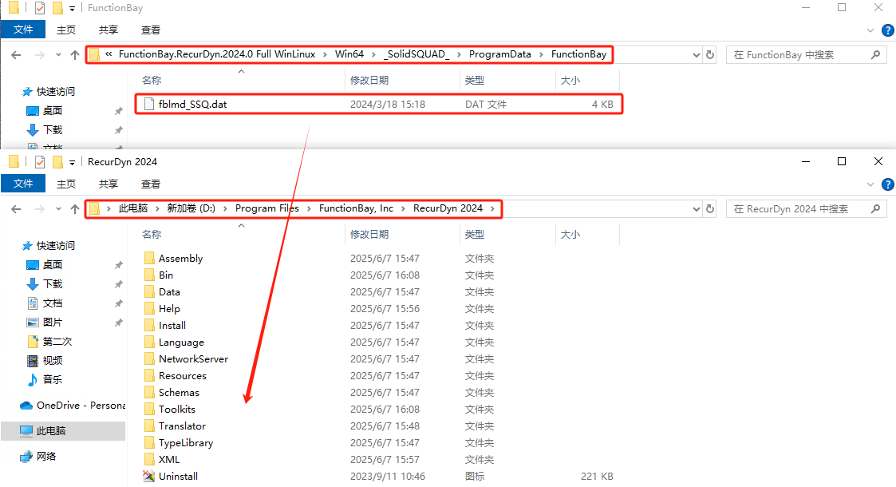Open the 文件 menu in RecurDyn 2024 window
896x487 pixels.
(x=23, y=184)
